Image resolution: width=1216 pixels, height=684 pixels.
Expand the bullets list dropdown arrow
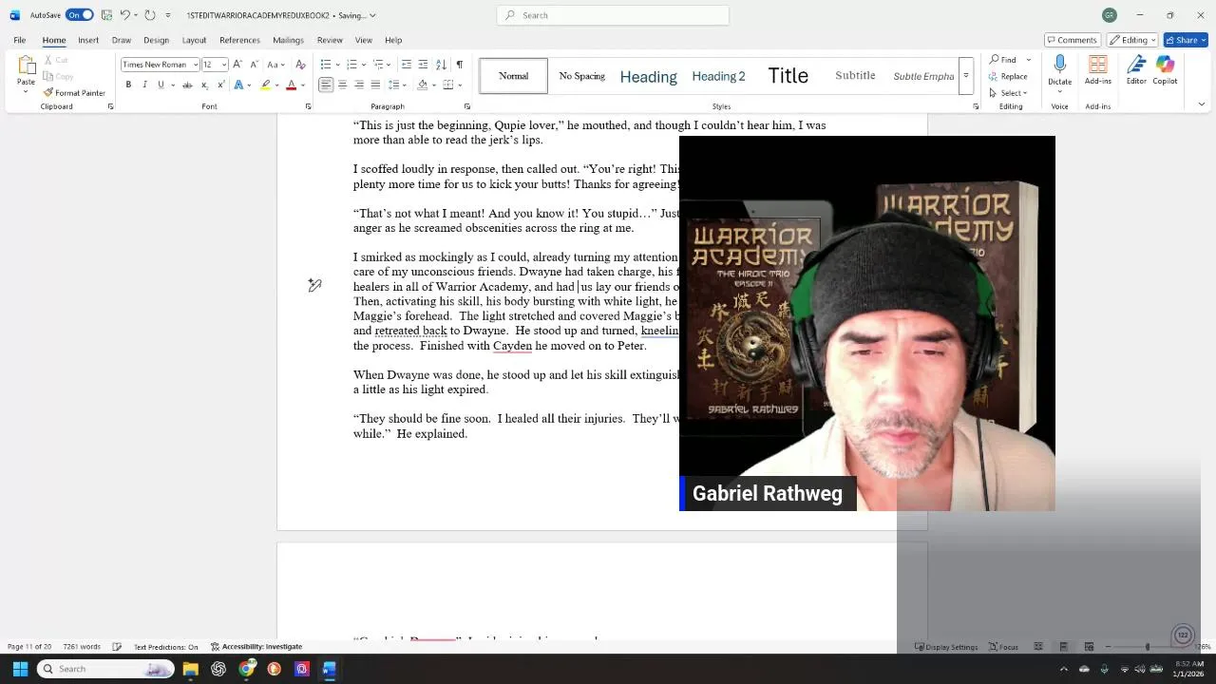[x=337, y=65]
